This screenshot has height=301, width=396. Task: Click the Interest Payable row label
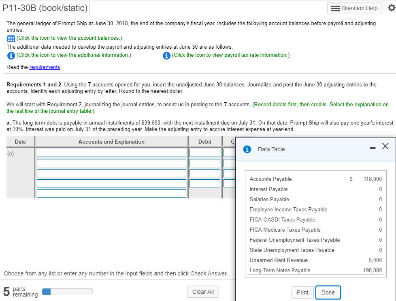coord(268,189)
